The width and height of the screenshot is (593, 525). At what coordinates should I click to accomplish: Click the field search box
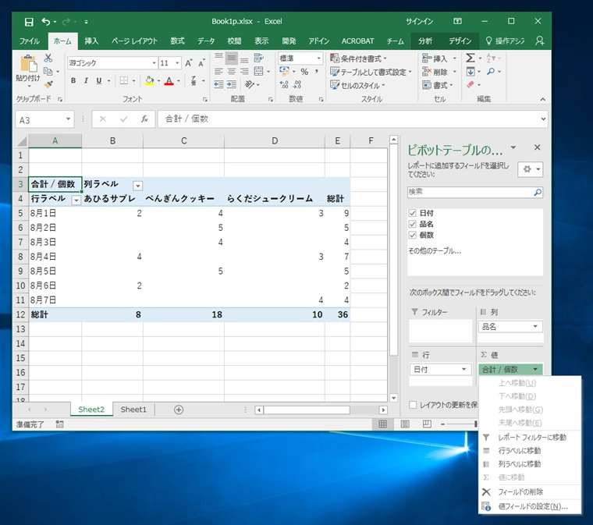pos(470,191)
